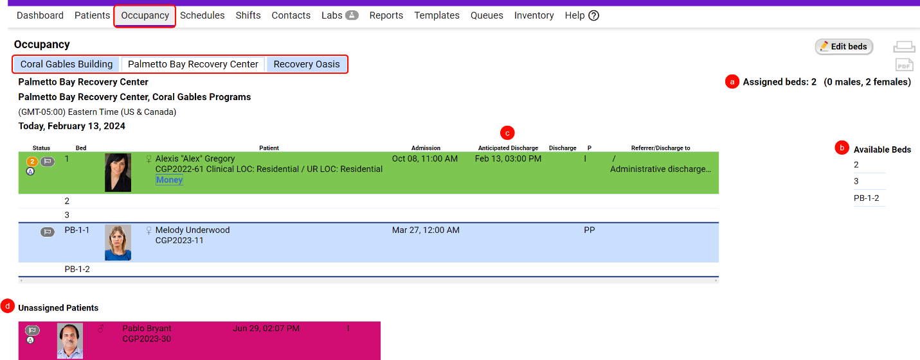The image size is (920, 360).
Task: Click horizontal scrollbar below bed table
Action: (368, 280)
